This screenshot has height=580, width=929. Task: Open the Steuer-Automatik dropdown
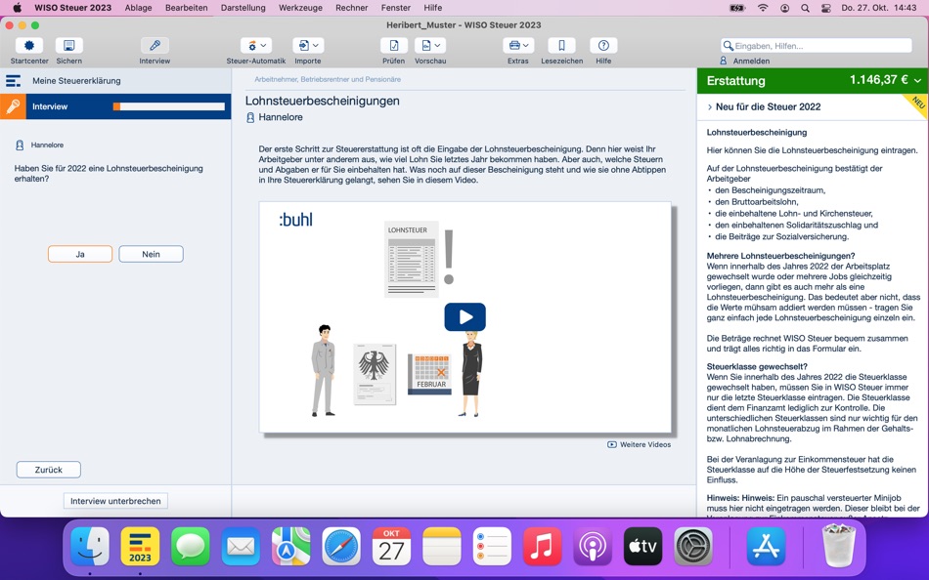pos(256,46)
